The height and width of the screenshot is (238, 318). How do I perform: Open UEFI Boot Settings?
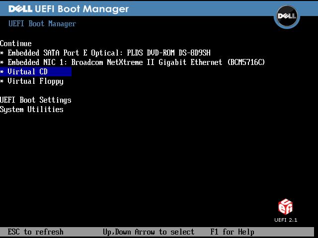36,100
